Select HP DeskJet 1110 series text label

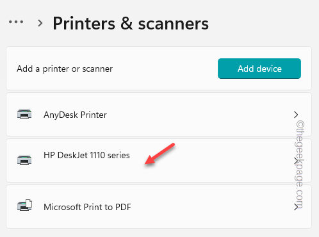tap(86, 155)
